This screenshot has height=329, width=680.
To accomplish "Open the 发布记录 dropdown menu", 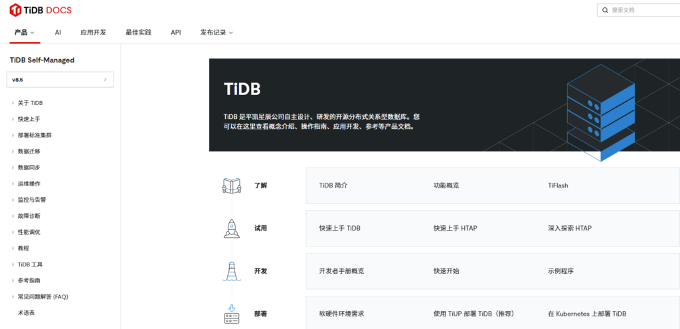I will (x=216, y=33).
